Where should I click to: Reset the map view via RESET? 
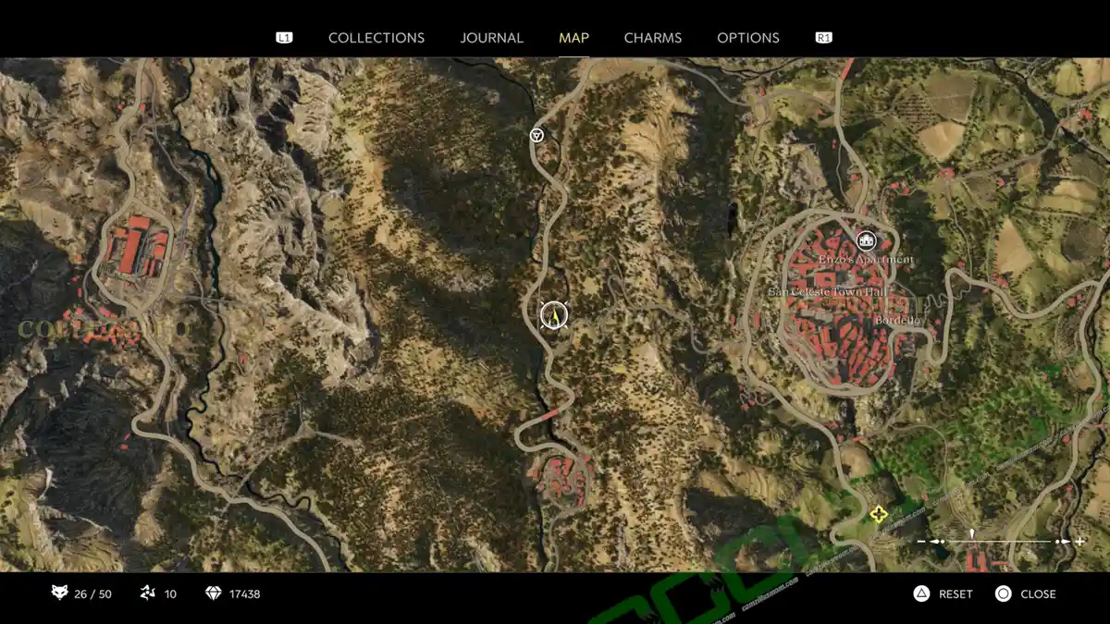point(956,594)
